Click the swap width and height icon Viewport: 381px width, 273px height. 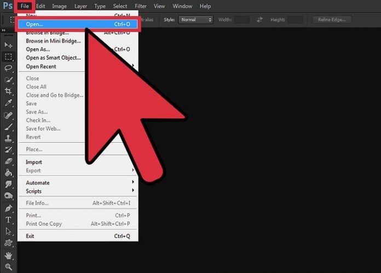point(259,20)
